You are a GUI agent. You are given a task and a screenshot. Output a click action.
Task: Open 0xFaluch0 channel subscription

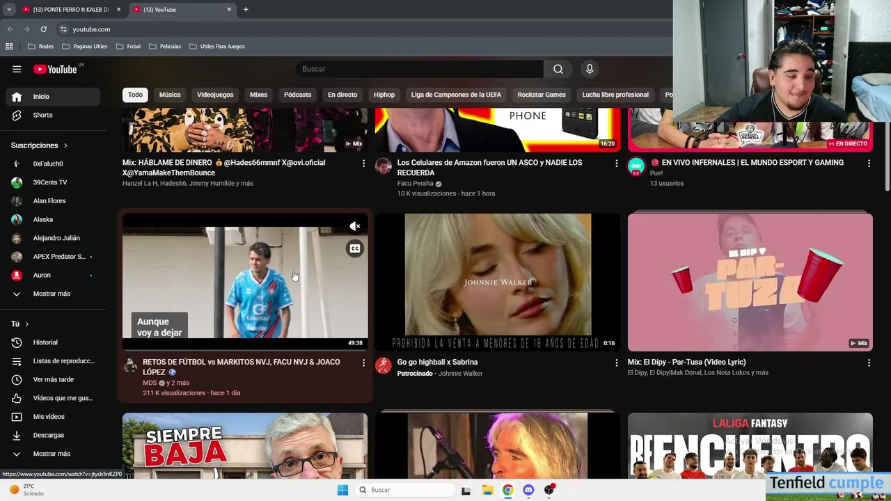coord(53,164)
